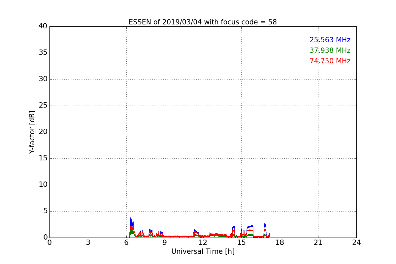Click the y-axis tick value 20
The width and height of the screenshot is (396, 264).
tap(43, 132)
